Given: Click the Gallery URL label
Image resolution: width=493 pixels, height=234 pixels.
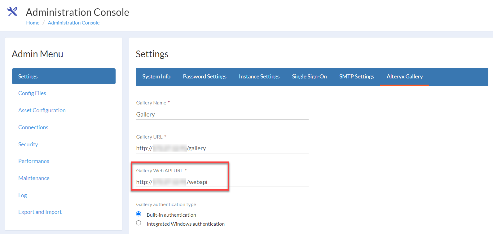Looking at the screenshot, I should [149, 137].
